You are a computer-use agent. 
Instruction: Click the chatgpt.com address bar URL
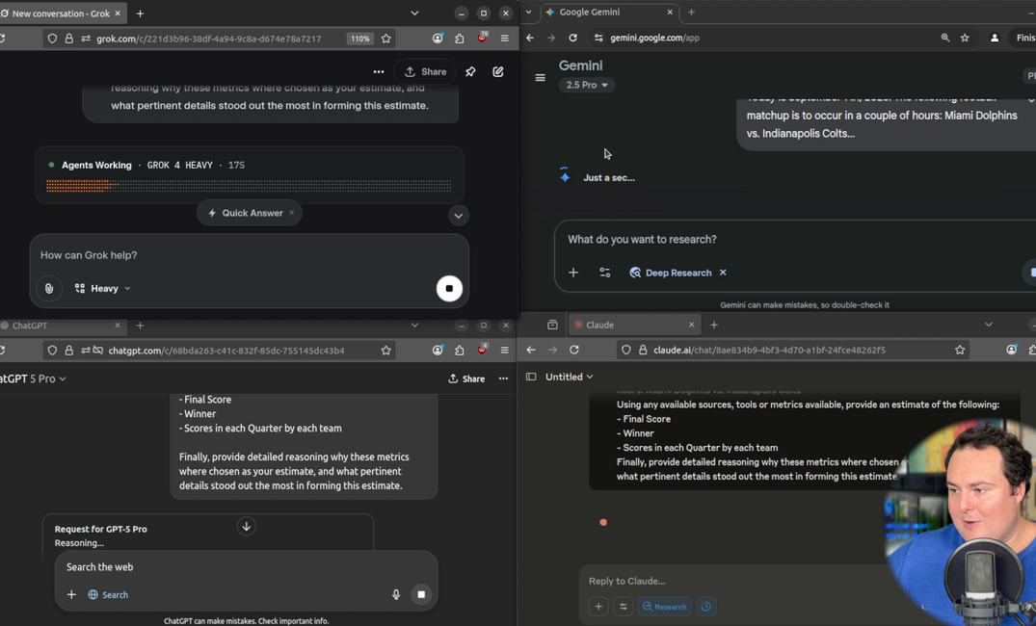pos(226,351)
